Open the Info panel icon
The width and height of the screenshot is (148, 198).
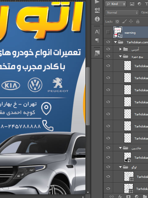click(x=97, y=19)
